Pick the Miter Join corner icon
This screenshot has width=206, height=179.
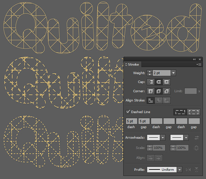click(151, 91)
